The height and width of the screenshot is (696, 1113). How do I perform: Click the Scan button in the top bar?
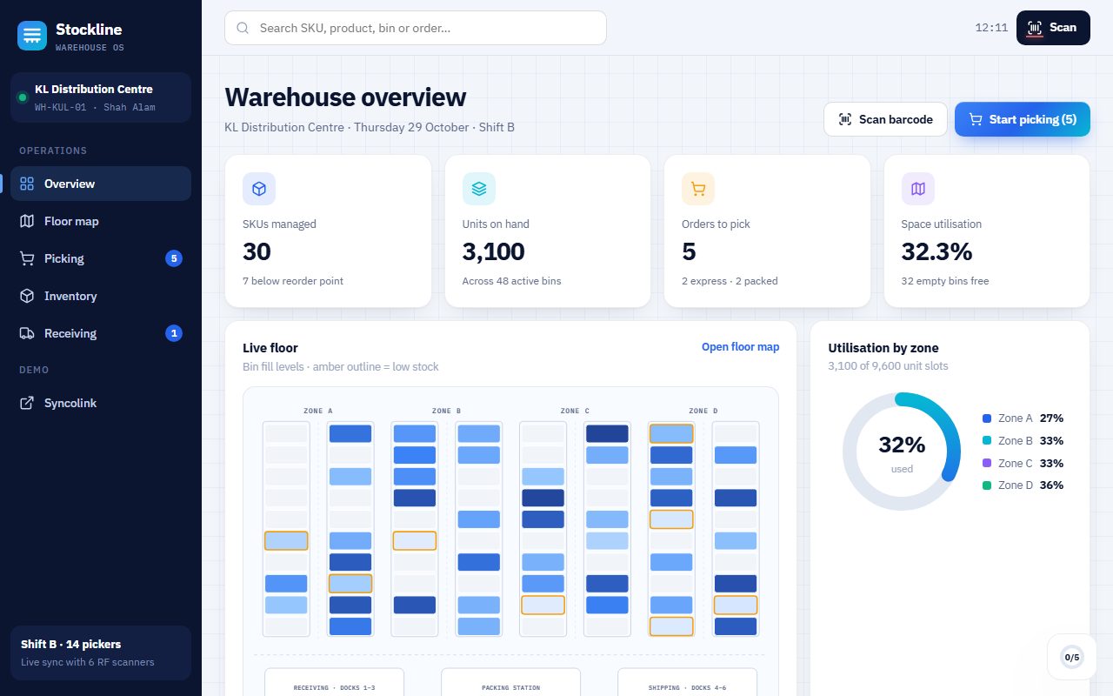[x=1053, y=28]
